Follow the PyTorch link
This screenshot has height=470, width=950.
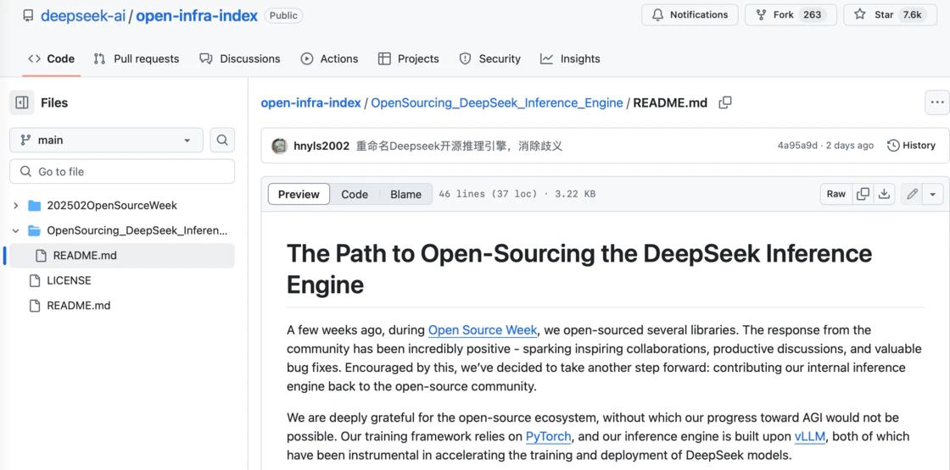pyautogui.click(x=548, y=437)
